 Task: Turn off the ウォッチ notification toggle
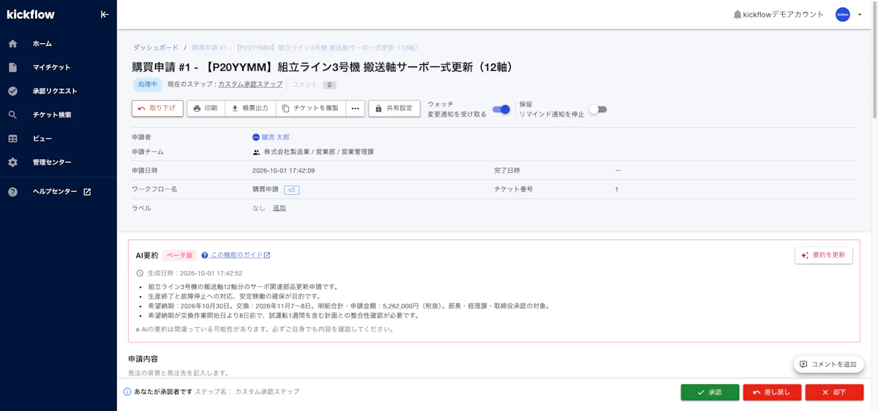click(501, 110)
